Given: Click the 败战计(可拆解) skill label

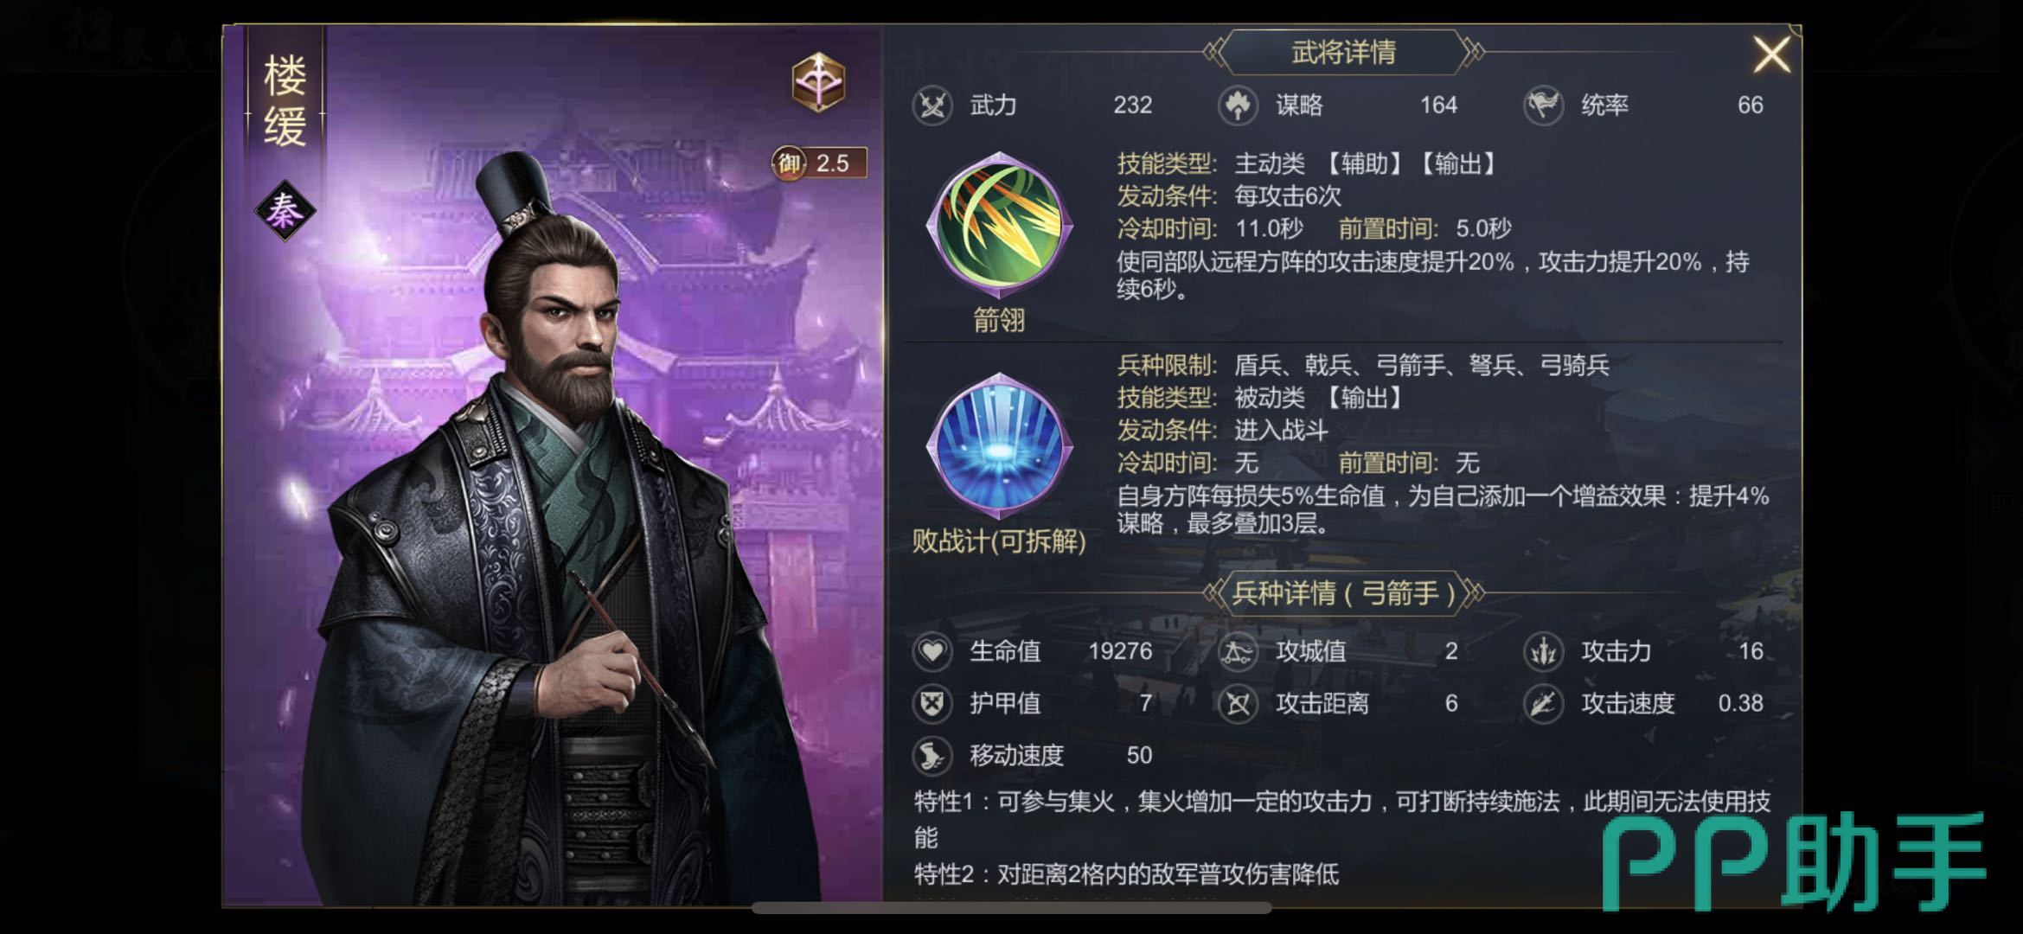Looking at the screenshot, I should tap(999, 541).
